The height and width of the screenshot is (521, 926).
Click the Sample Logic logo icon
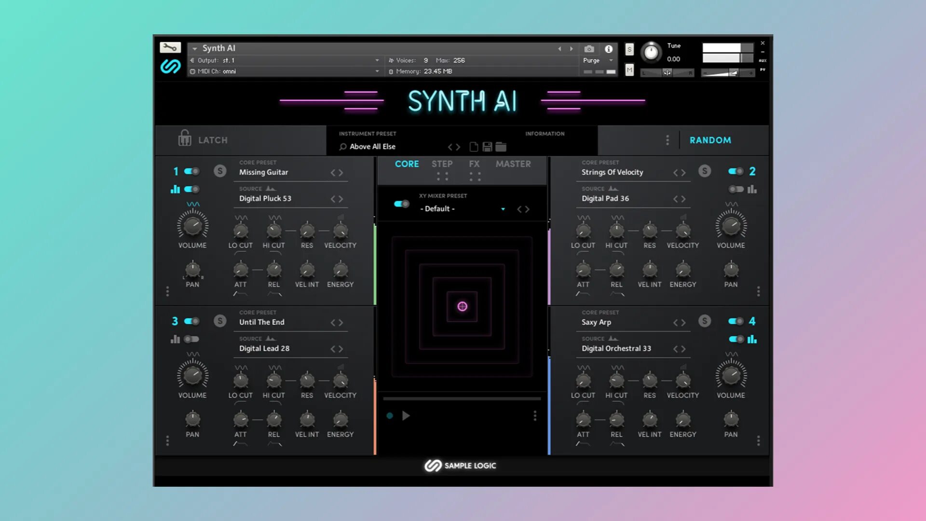433,465
